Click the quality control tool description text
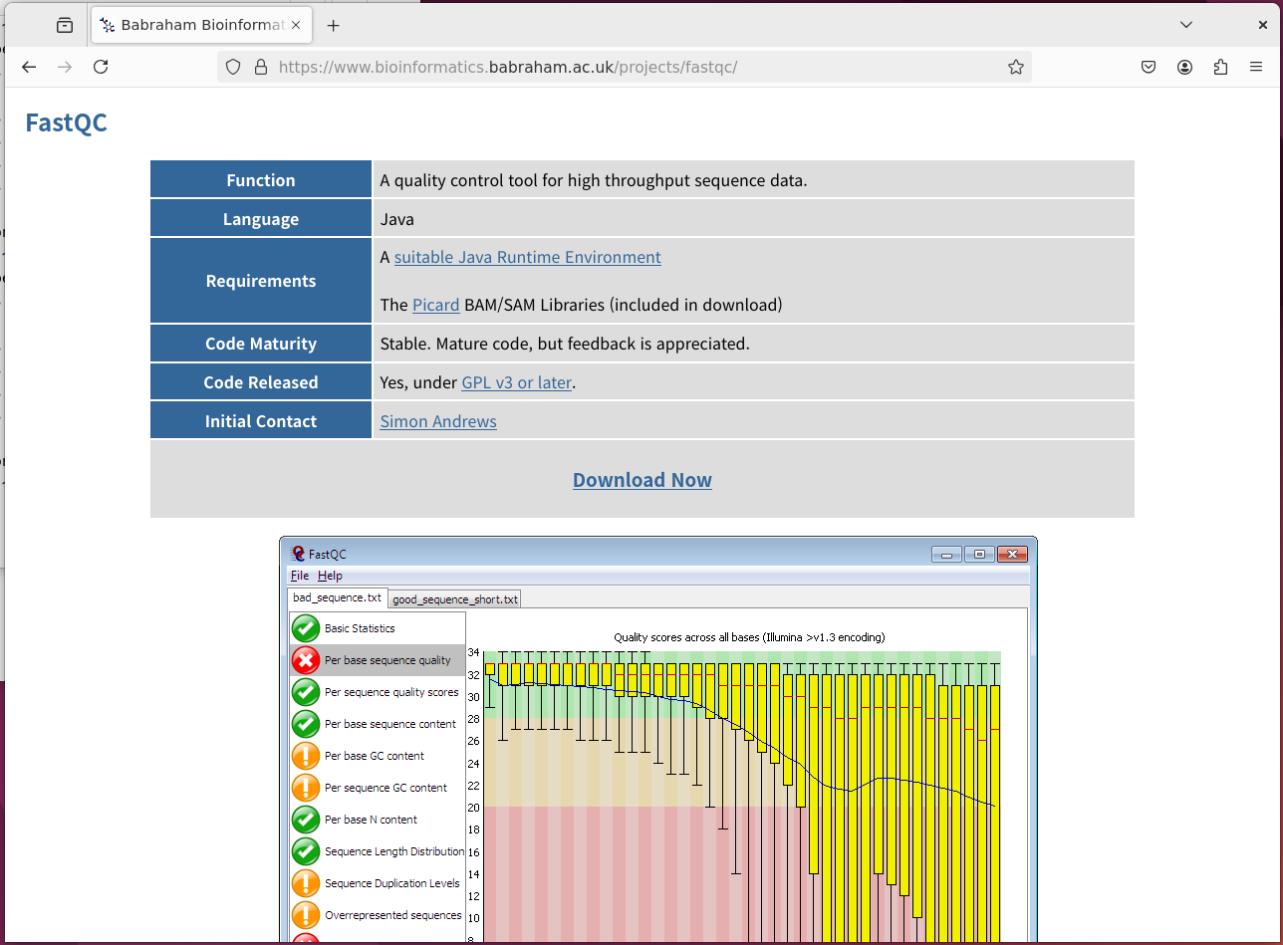The width and height of the screenshot is (1283, 945). pyautogui.click(x=594, y=180)
